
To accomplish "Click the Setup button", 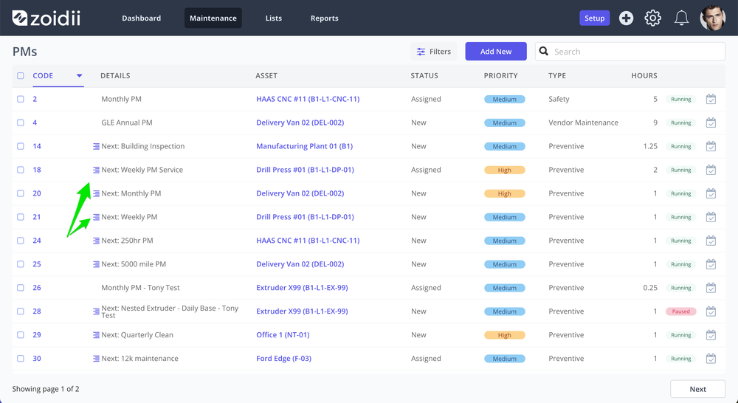I will [x=594, y=18].
